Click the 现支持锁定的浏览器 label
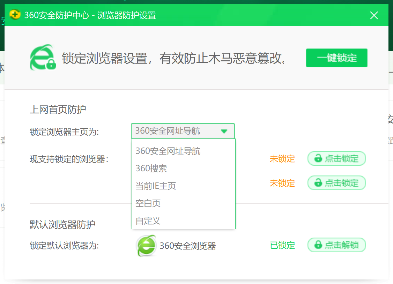Image resolution: width=393 pixels, height=284 pixels. pos(69,159)
